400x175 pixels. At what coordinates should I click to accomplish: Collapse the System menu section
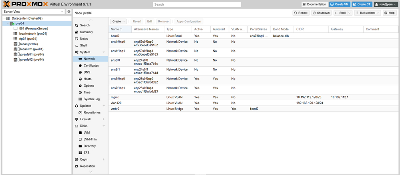103,52
